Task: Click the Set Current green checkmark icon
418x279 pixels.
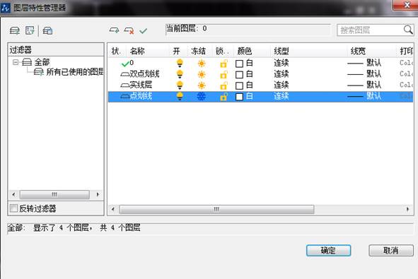Action: (x=143, y=31)
